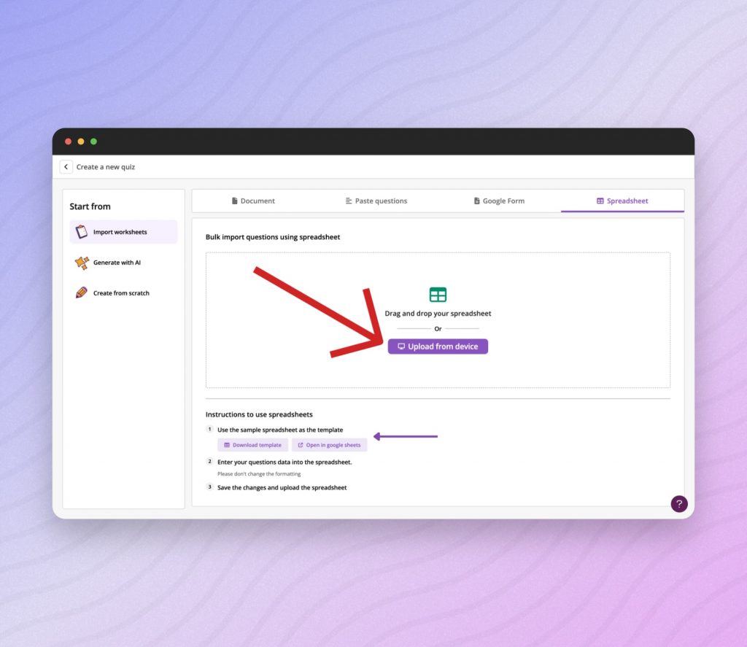Switch to the Paste questions tab
The height and width of the screenshot is (647, 747).
coord(376,201)
